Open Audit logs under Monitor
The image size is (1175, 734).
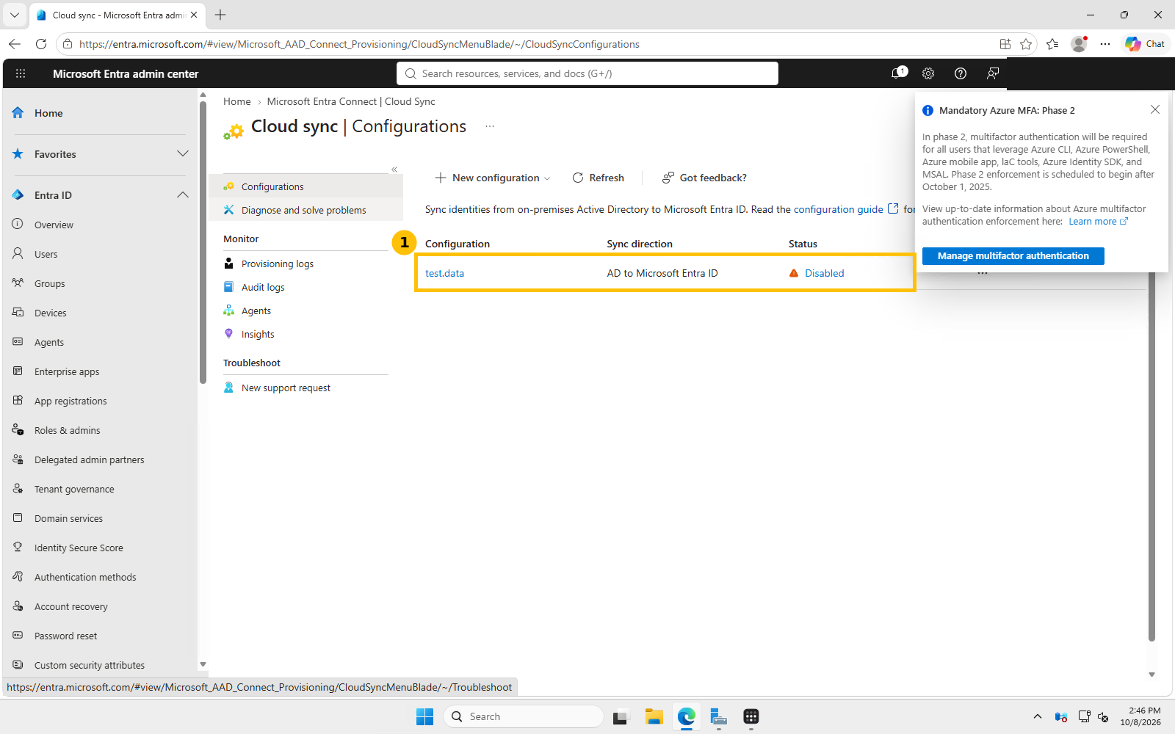(263, 287)
